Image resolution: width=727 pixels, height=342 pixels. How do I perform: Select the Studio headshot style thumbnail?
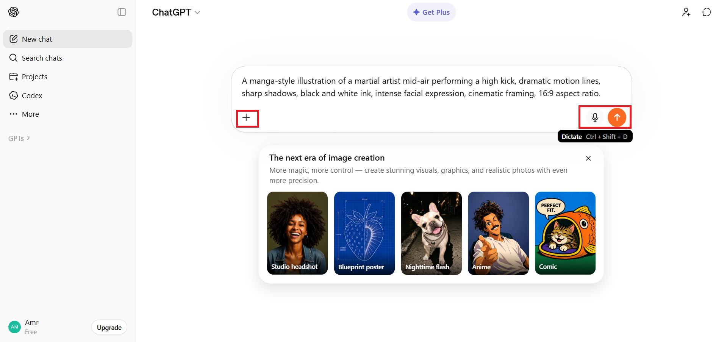(x=297, y=233)
